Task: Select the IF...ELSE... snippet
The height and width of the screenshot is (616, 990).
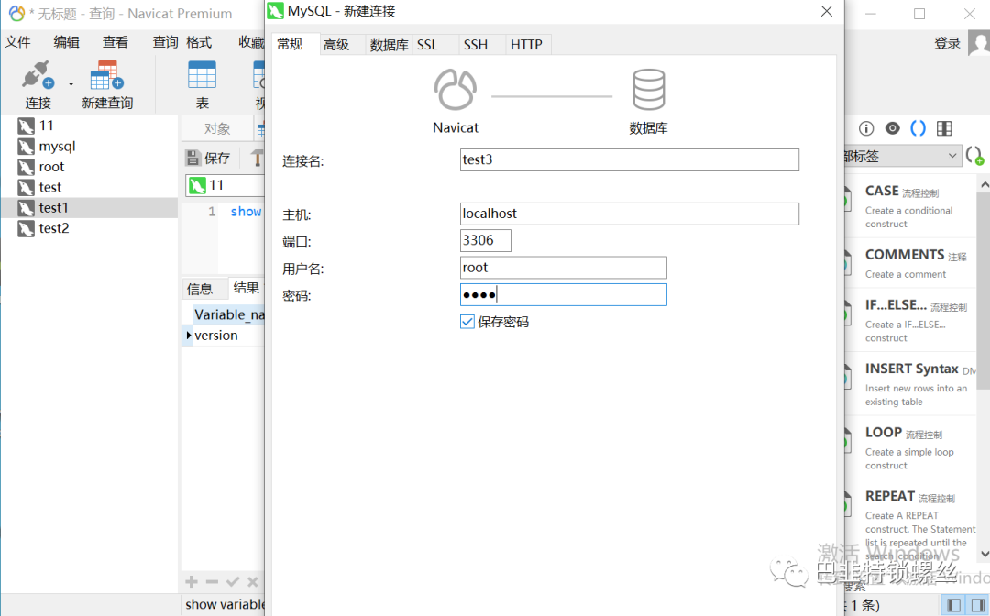Action: 910,321
